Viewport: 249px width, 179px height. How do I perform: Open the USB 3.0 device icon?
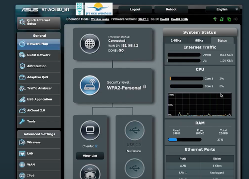[x=134, y=130]
